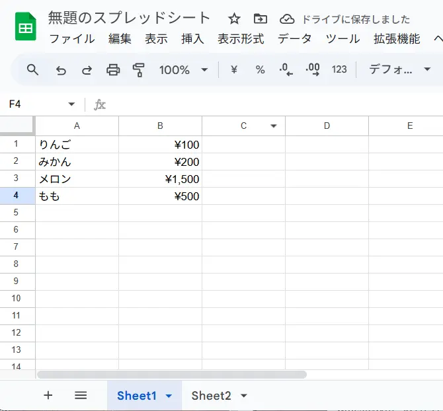The height and width of the screenshot is (411, 443).
Task: Open the Sheet2 tab dropdown arrow
Action: point(244,396)
